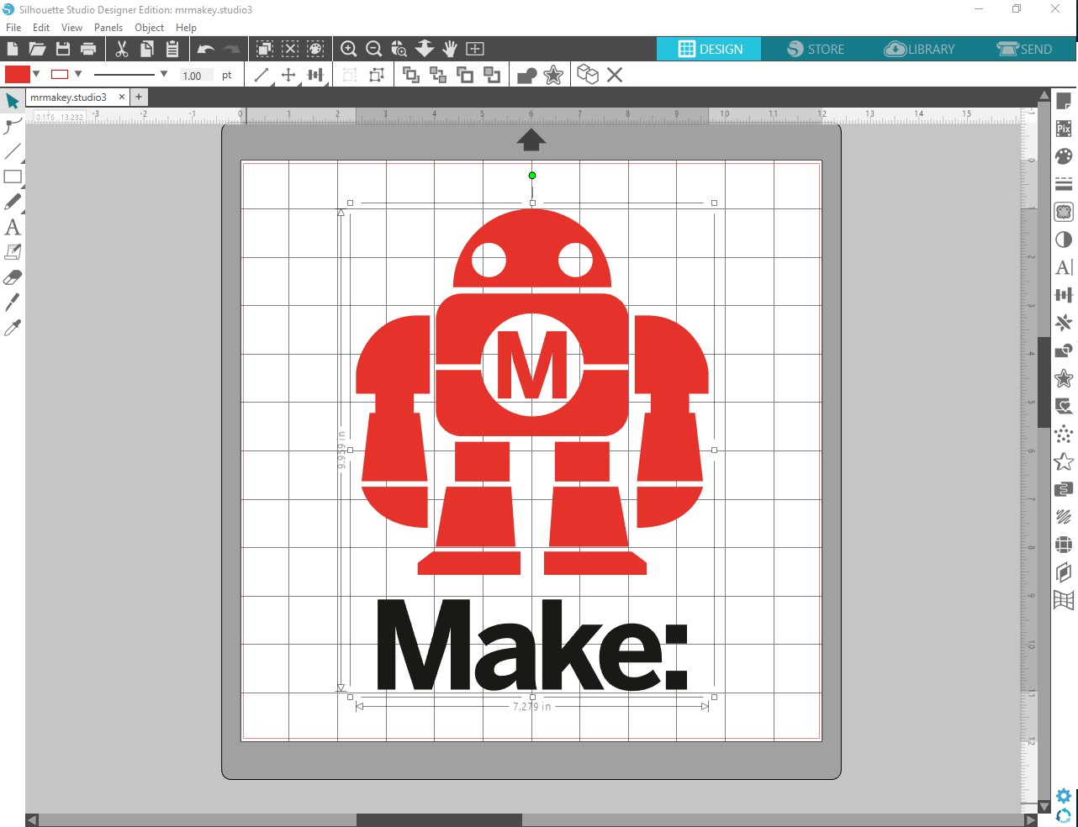This screenshot has height=827, width=1078.
Task: Open the Sketch panel
Action: (1064, 517)
